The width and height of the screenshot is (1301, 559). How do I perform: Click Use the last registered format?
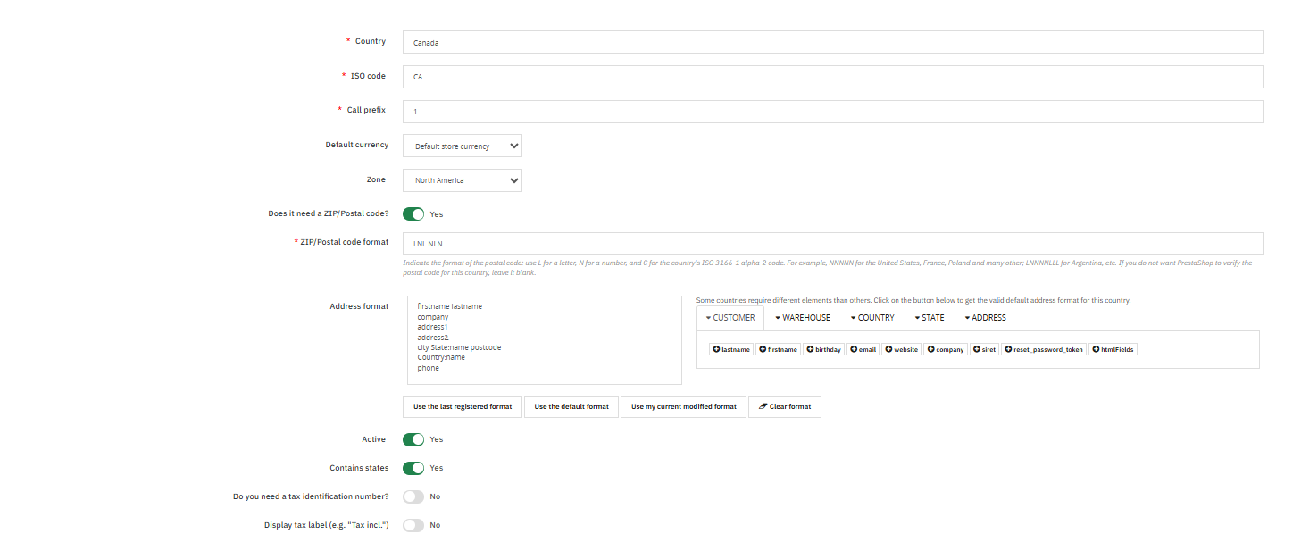(463, 406)
